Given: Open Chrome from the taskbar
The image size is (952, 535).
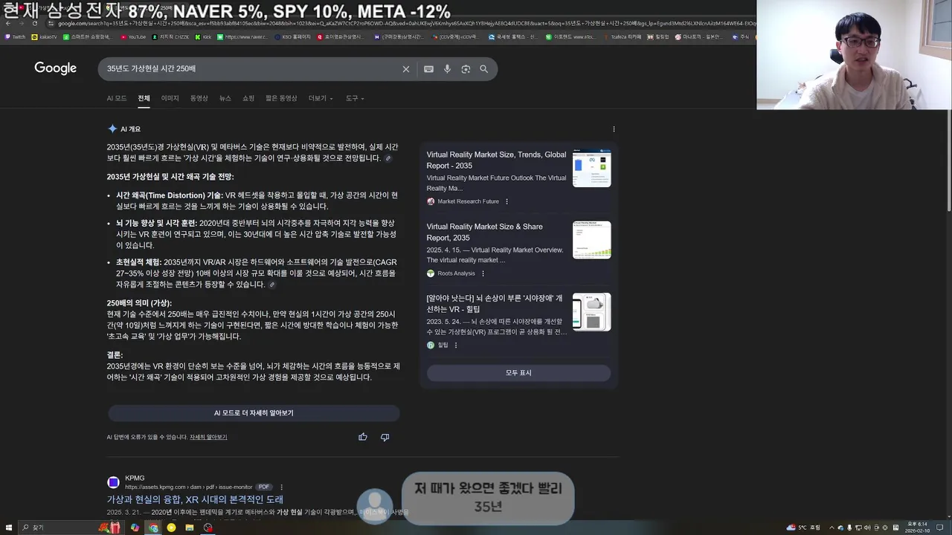Looking at the screenshot, I should (x=153, y=528).
